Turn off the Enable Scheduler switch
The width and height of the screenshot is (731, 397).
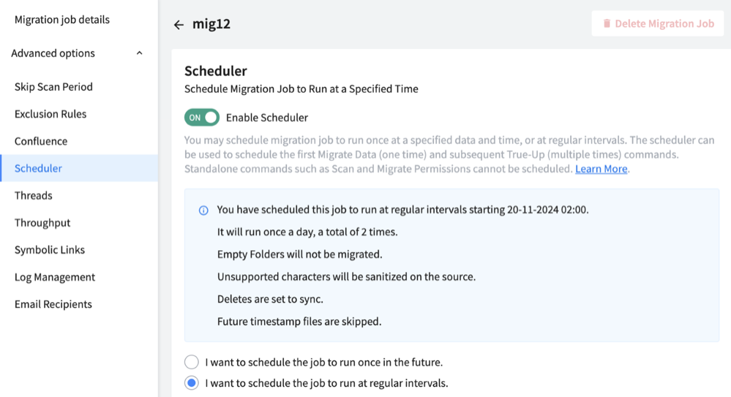tap(202, 118)
